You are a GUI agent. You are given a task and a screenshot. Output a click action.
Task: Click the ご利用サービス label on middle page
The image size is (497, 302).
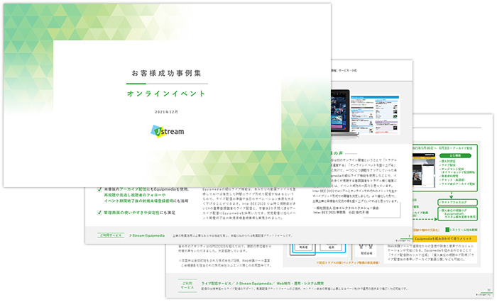point(111,235)
